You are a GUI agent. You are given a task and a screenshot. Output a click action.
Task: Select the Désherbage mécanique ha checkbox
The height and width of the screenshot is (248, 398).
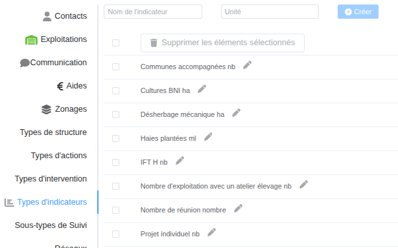(116, 114)
